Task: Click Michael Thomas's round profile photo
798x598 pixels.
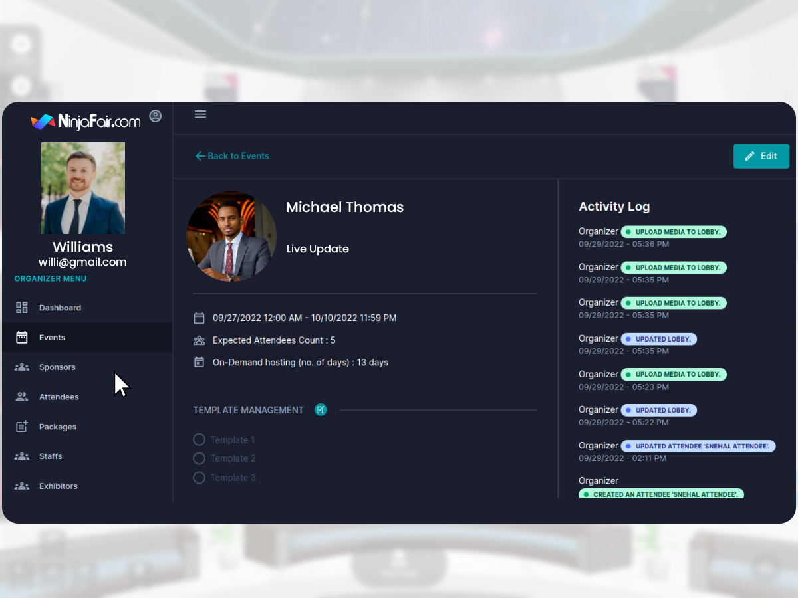Action: click(x=231, y=237)
